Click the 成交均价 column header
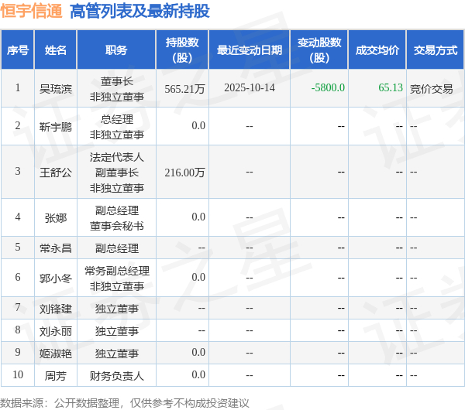Image resolution: width=465 pixels, height=410 pixels. (377, 50)
